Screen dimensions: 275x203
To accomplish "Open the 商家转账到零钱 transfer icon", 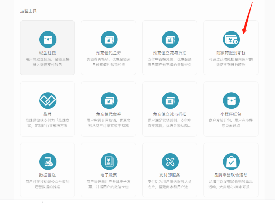I will coord(231,39).
